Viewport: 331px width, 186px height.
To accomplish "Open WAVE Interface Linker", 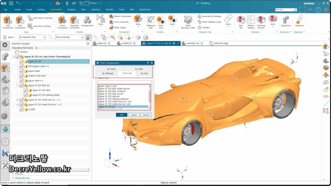I will pyautogui.click(x=209, y=22).
